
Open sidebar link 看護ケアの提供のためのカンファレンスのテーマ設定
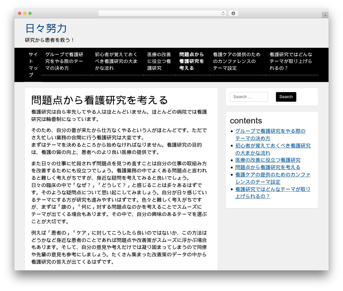pyautogui.click(x=273, y=178)
